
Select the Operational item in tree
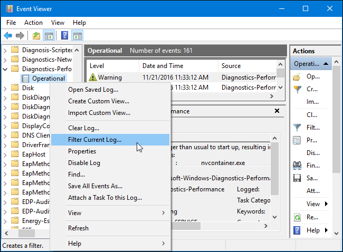[49, 79]
